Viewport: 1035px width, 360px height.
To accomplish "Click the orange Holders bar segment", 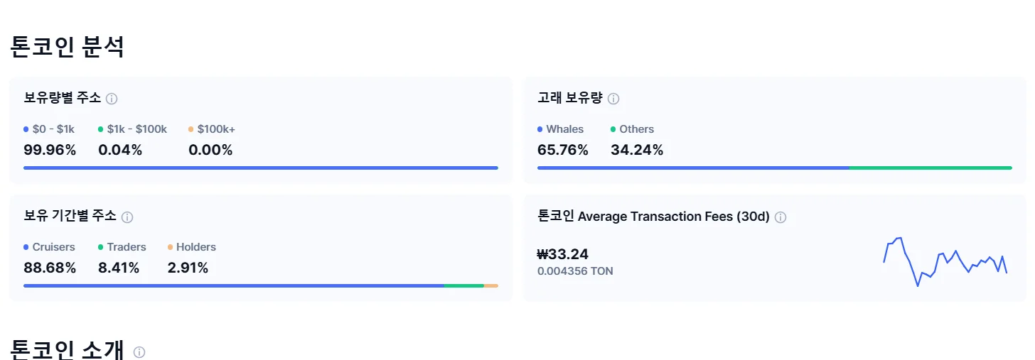I will (491, 285).
